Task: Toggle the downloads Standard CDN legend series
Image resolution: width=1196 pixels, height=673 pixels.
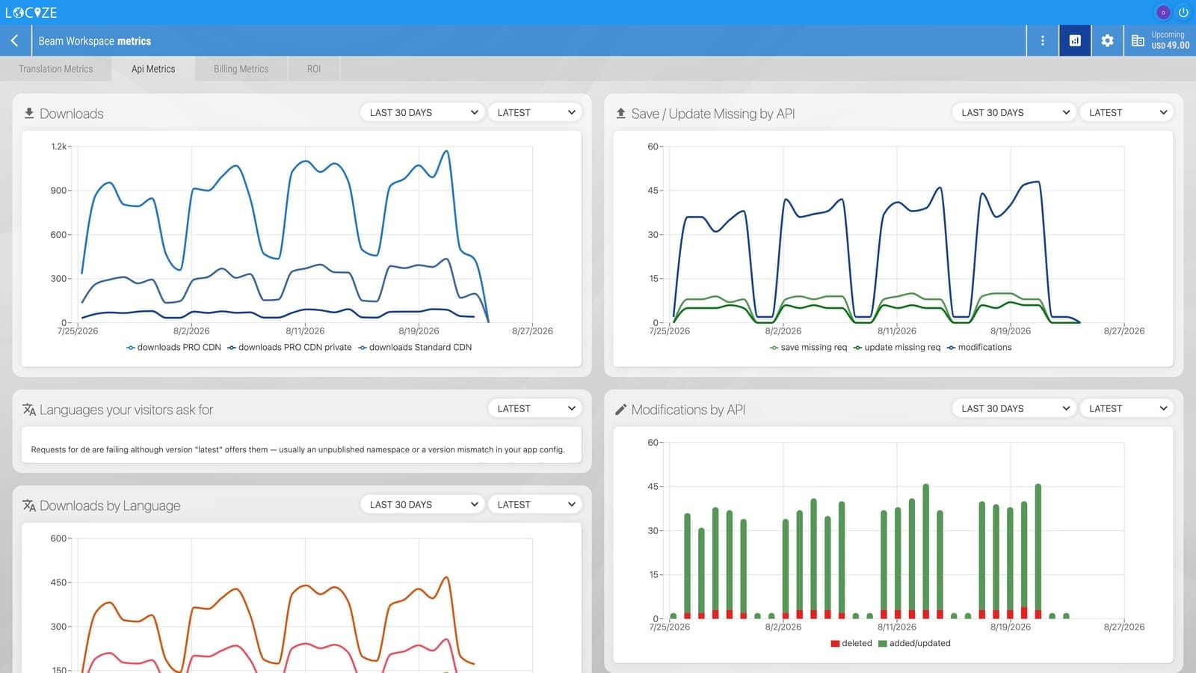Action: pyautogui.click(x=416, y=348)
